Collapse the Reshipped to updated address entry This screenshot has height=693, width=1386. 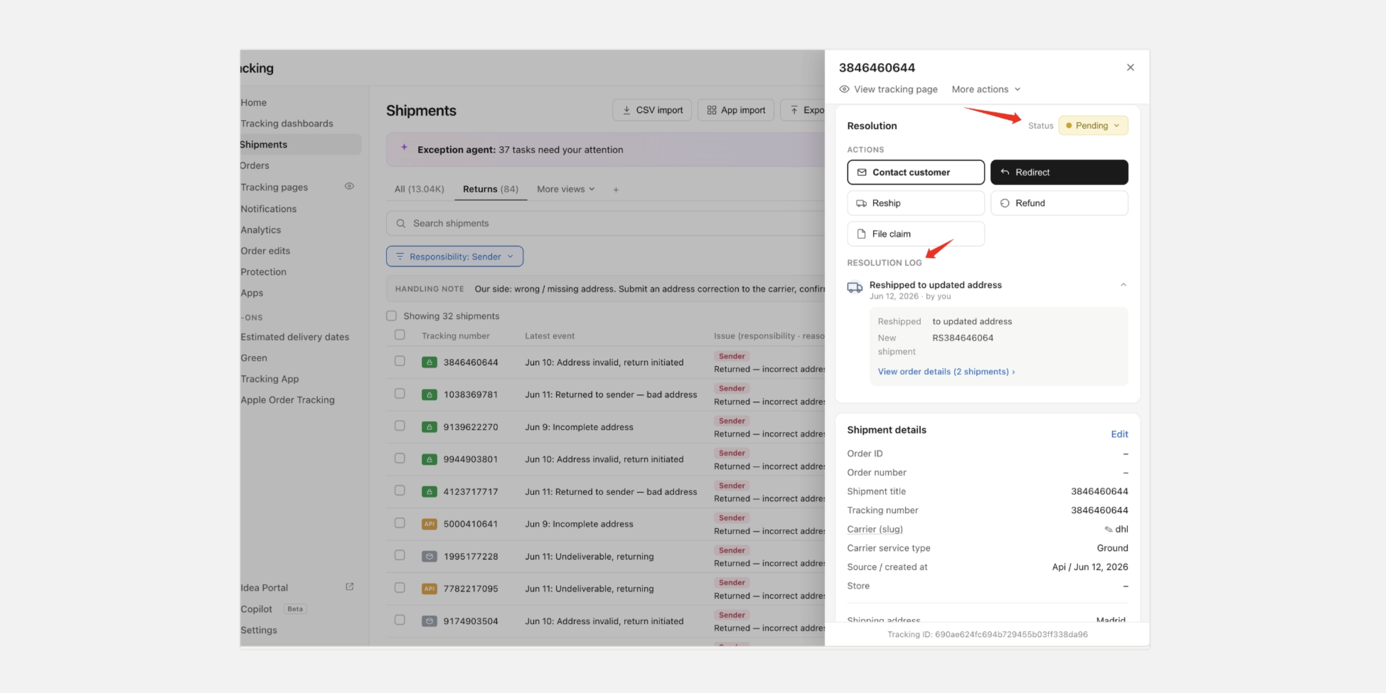(x=1123, y=285)
